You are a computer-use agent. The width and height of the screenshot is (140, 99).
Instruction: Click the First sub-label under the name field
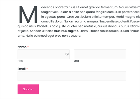point(20,61)
